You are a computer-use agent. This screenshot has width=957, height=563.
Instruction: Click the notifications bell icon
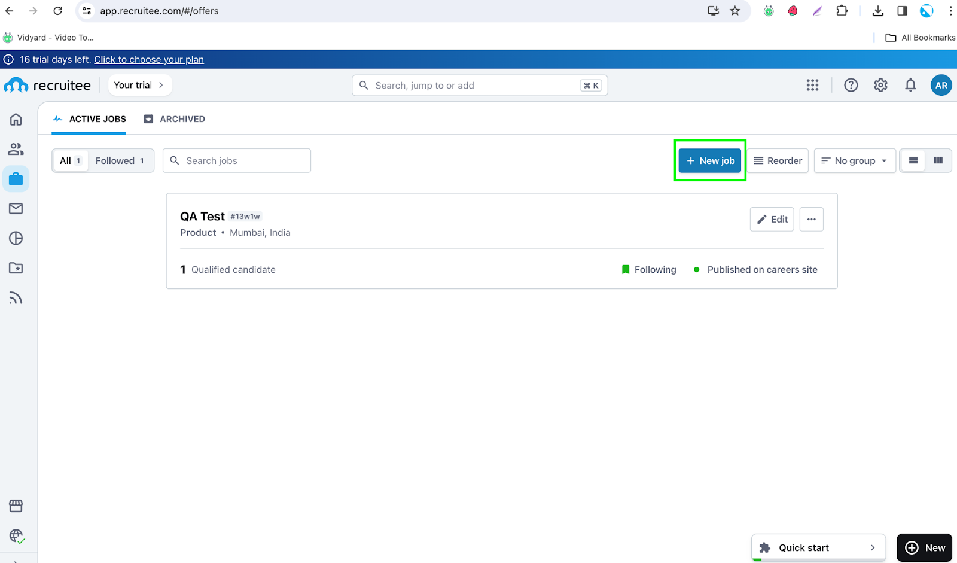click(x=910, y=85)
